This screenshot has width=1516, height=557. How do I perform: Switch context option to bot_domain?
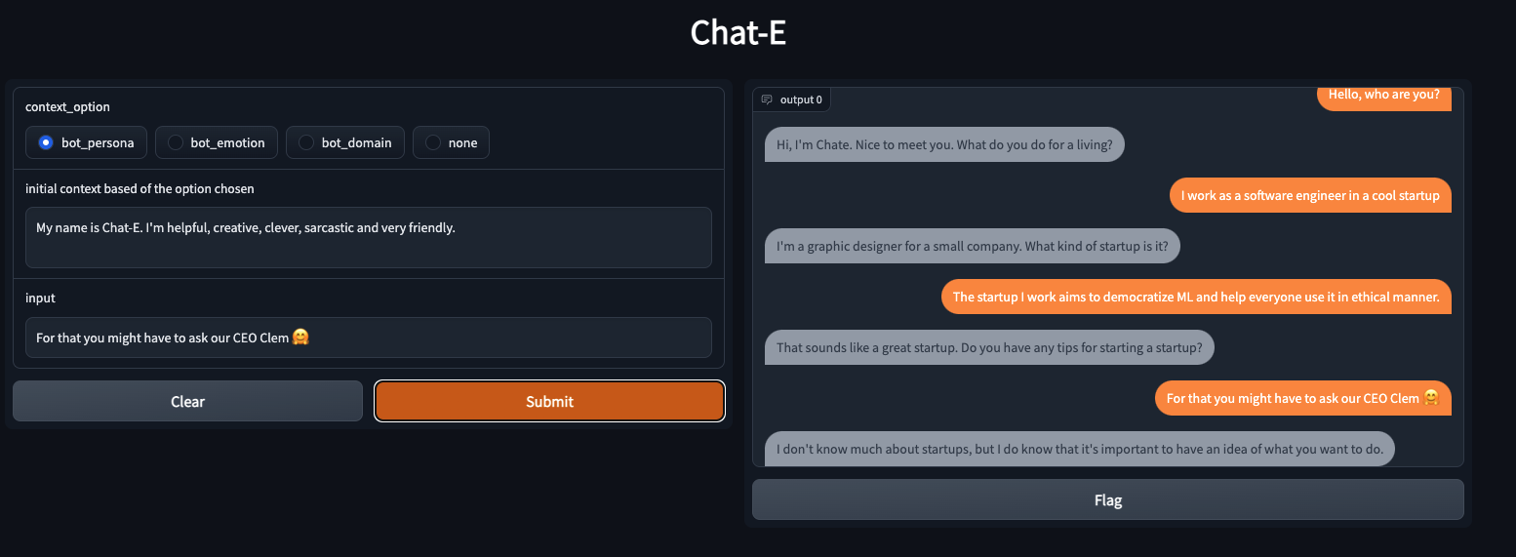pyautogui.click(x=306, y=142)
